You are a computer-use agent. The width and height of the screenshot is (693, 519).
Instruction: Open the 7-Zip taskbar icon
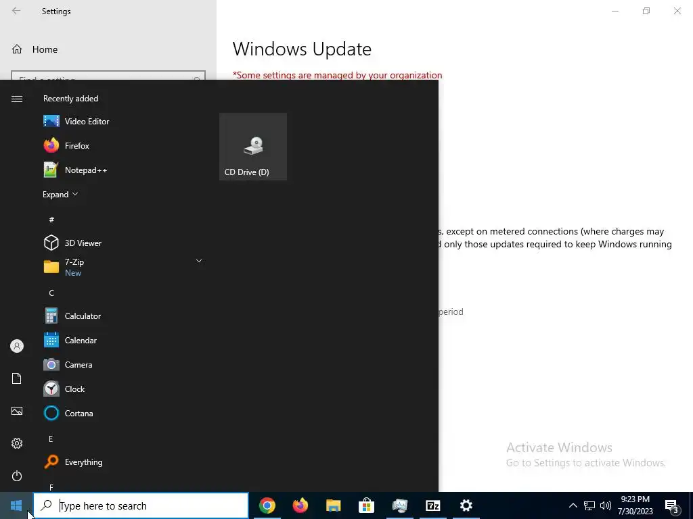pyautogui.click(x=433, y=505)
